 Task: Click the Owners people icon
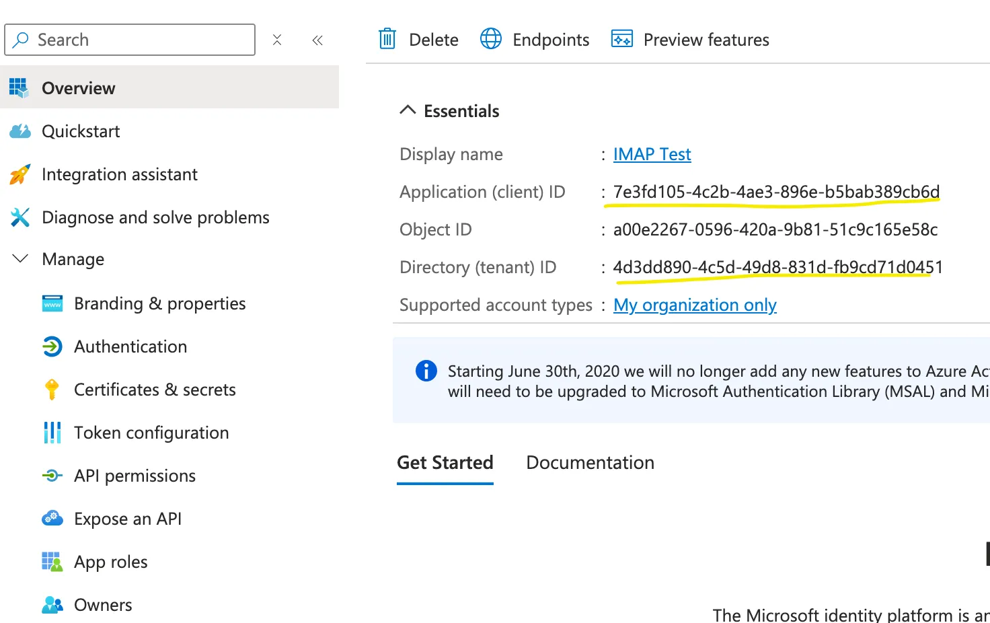point(52,605)
